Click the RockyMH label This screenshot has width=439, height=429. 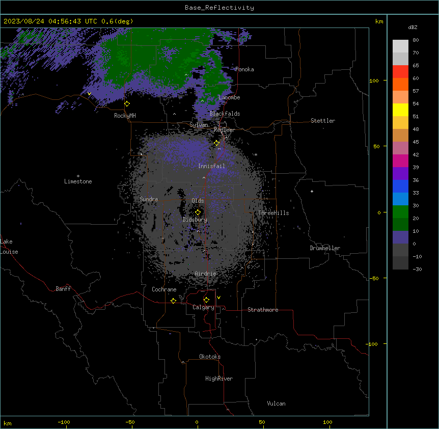coord(125,116)
